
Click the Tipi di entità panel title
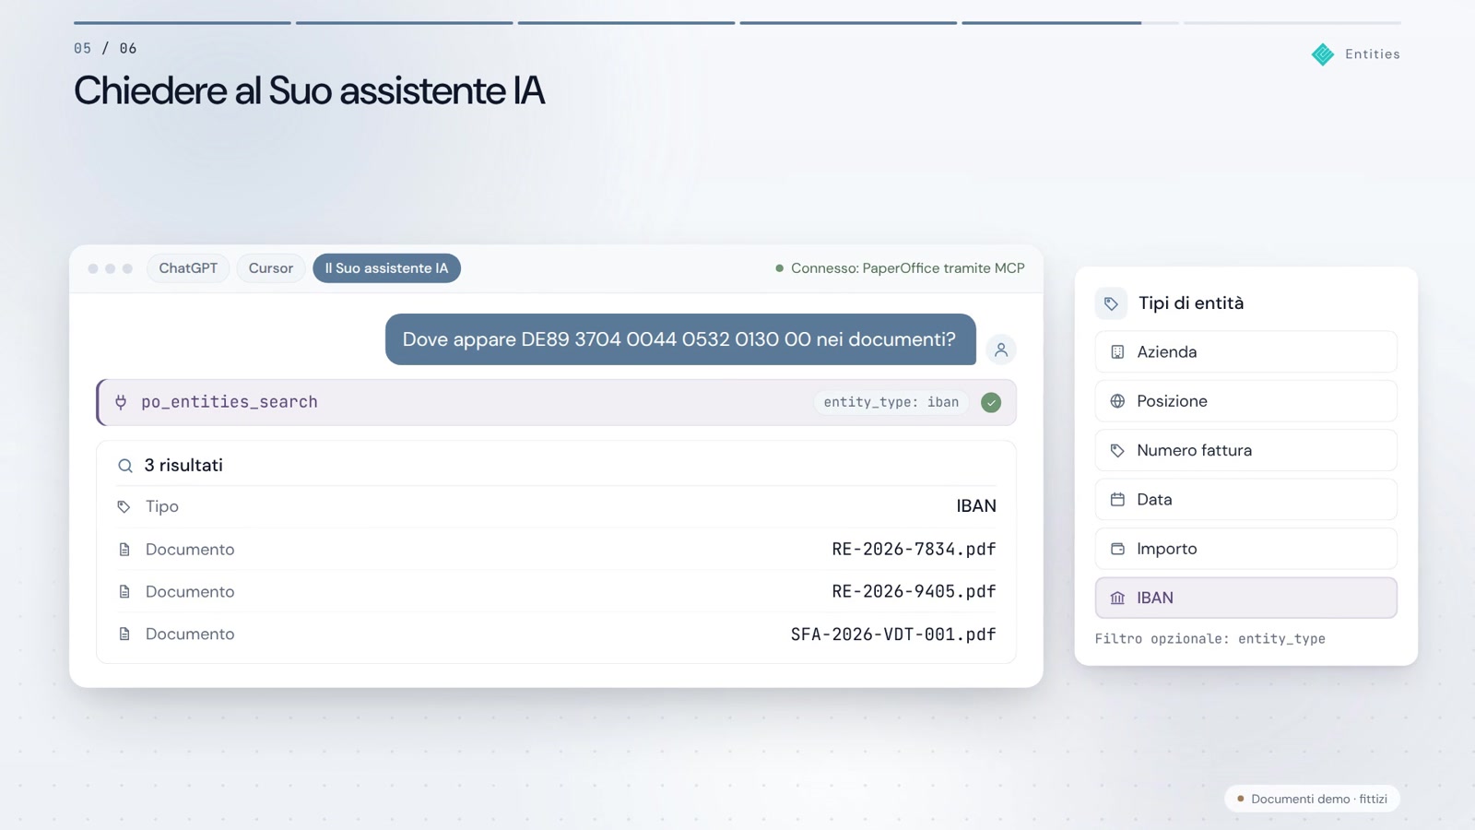1191,303
